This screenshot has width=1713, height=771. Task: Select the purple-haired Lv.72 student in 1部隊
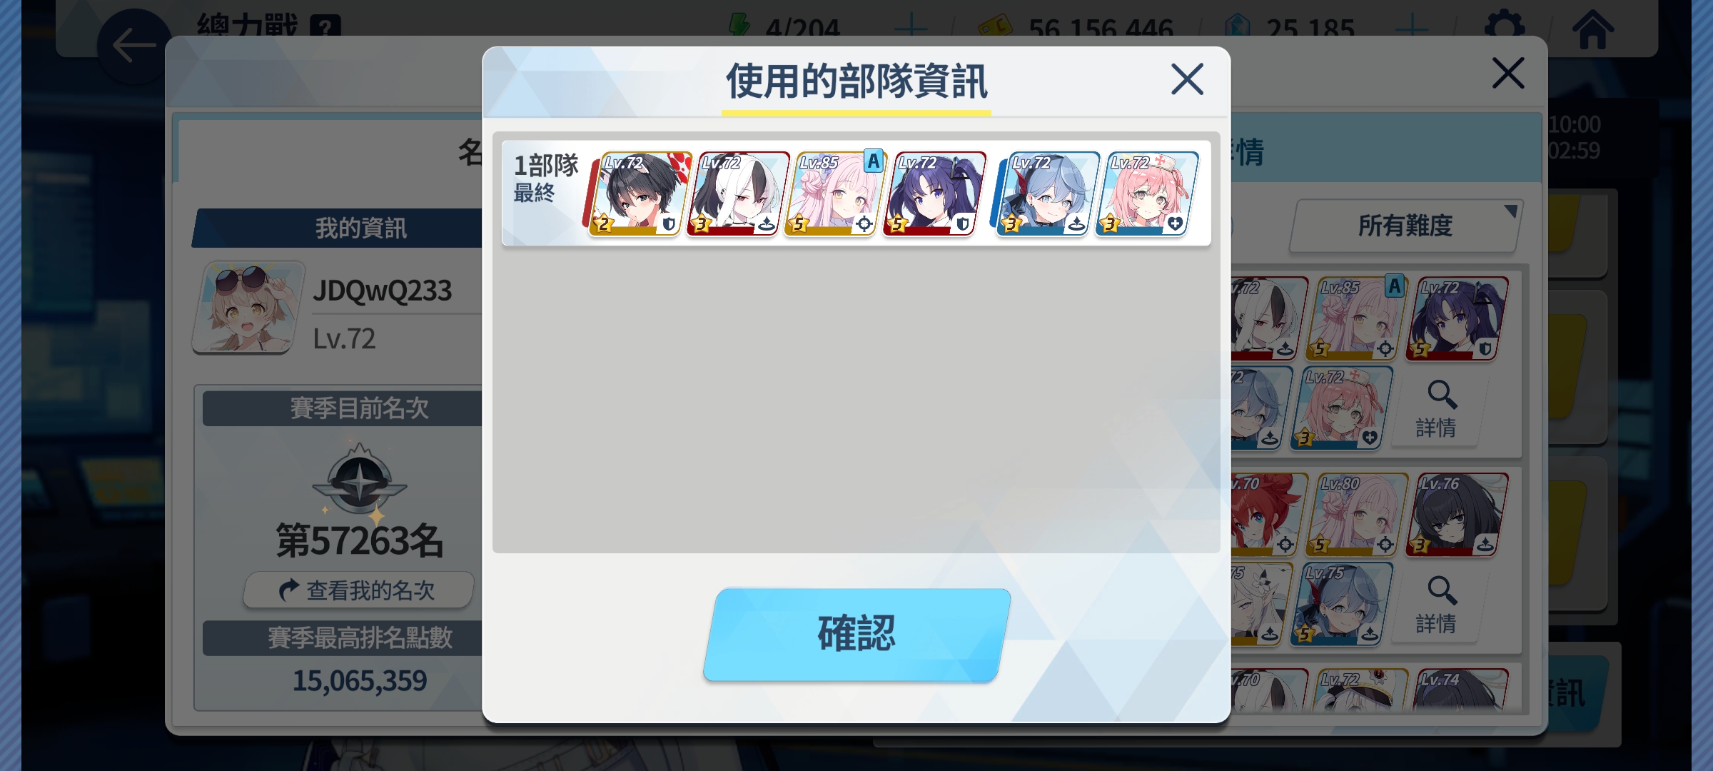click(x=933, y=193)
